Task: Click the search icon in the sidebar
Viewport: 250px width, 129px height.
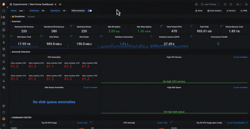Action: [x=3, y=11]
